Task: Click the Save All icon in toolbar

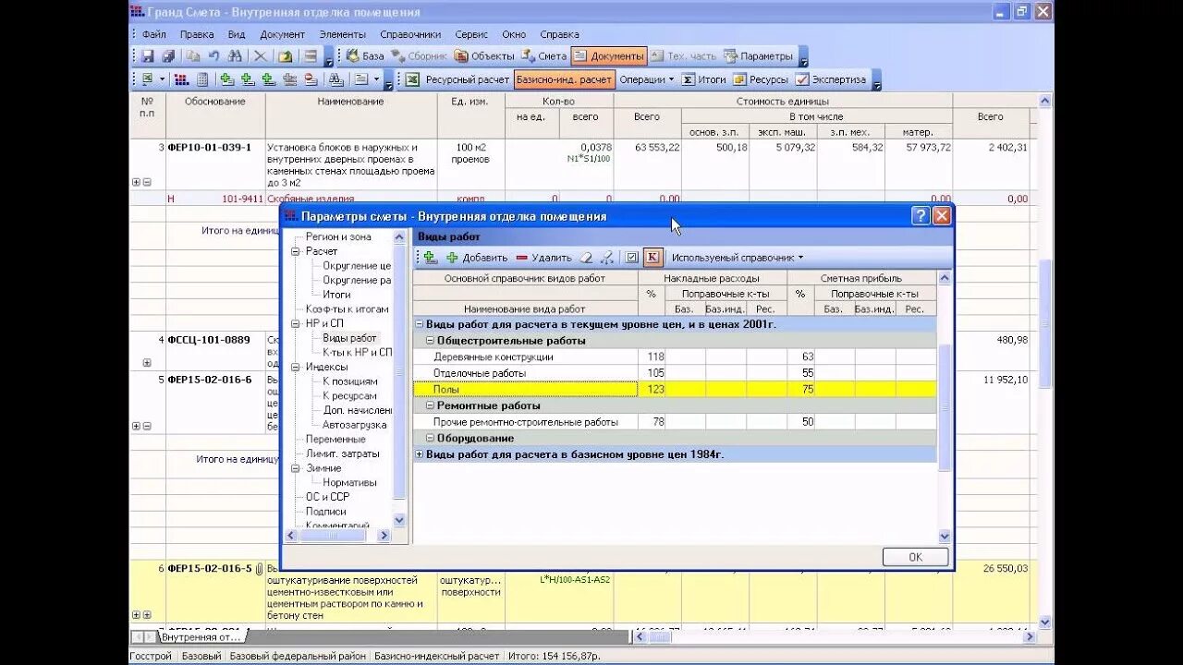Action: [x=168, y=56]
